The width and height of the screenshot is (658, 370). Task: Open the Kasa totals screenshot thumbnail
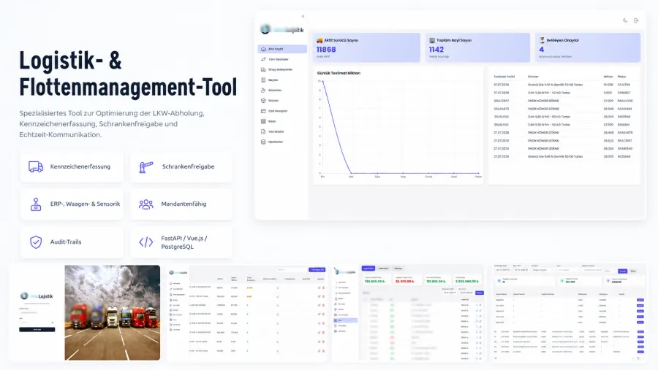(409, 312)
